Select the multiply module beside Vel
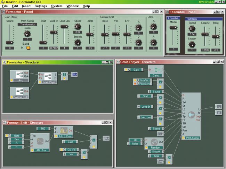Image resolution: width=226 pixels, height=169 pixels. point(84,154)
